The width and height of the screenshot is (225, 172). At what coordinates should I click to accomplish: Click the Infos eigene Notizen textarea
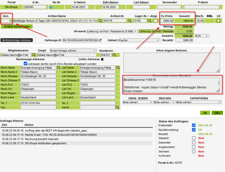[171, 63]
